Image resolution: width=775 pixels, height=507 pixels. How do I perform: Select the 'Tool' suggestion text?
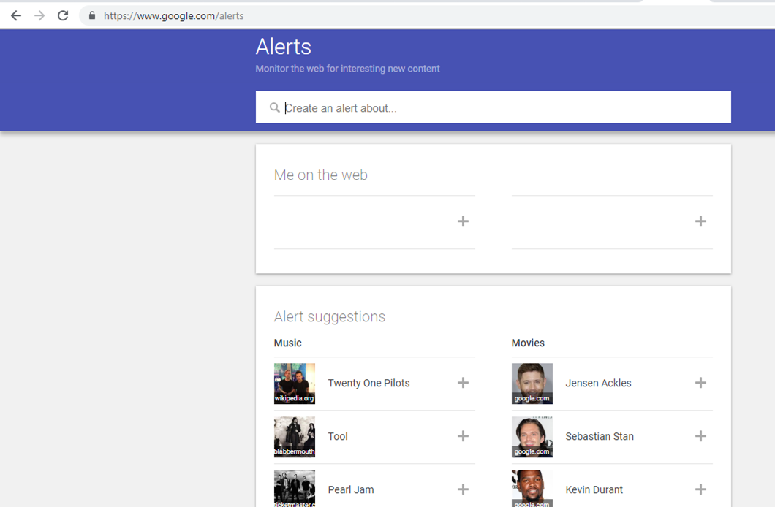click(338, 436)
